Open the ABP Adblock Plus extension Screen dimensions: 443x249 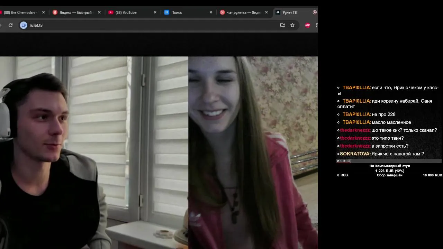tap(307, 25)
